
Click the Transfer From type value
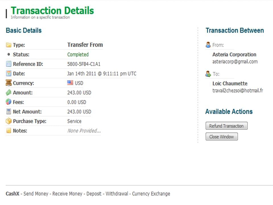(85, 45)
